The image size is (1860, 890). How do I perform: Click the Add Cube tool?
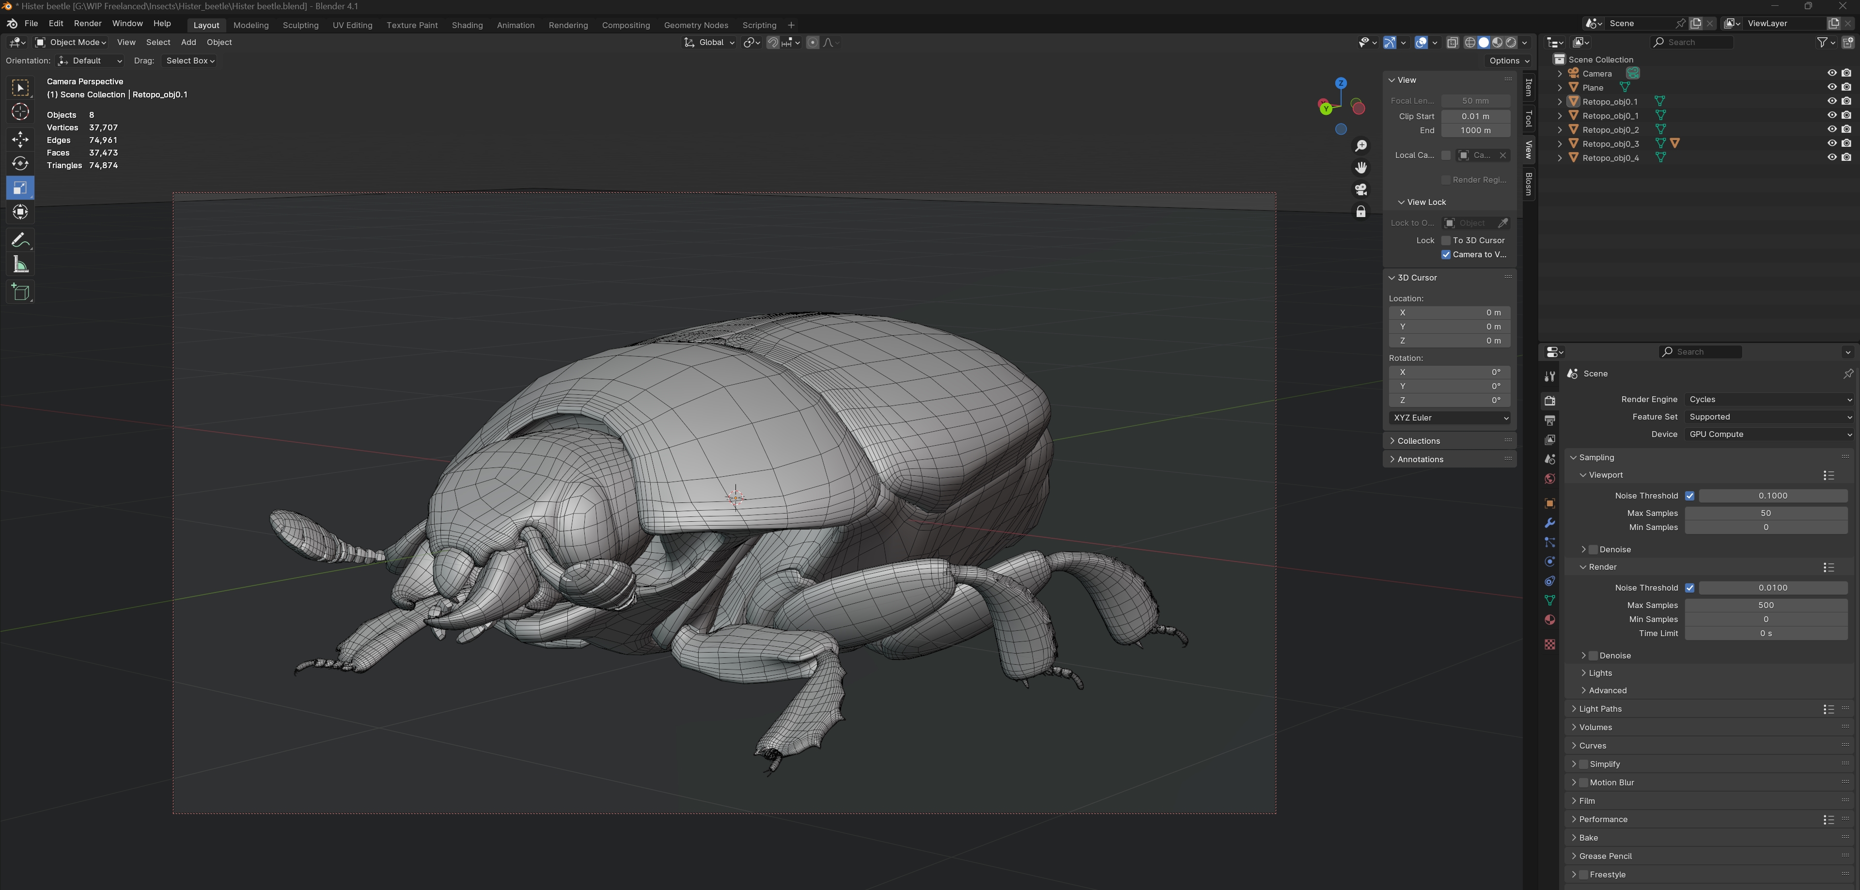point(20,292)
